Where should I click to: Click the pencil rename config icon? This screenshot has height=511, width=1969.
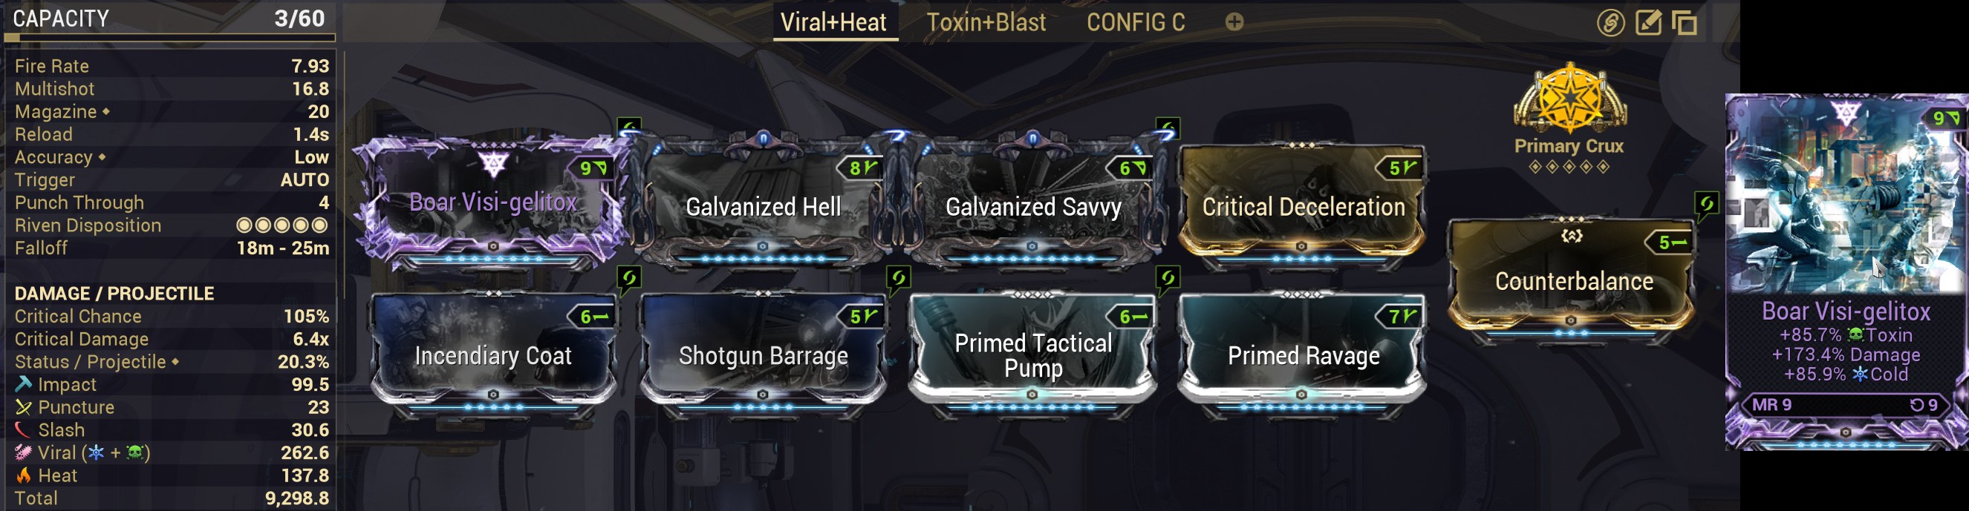(1648, 22)
